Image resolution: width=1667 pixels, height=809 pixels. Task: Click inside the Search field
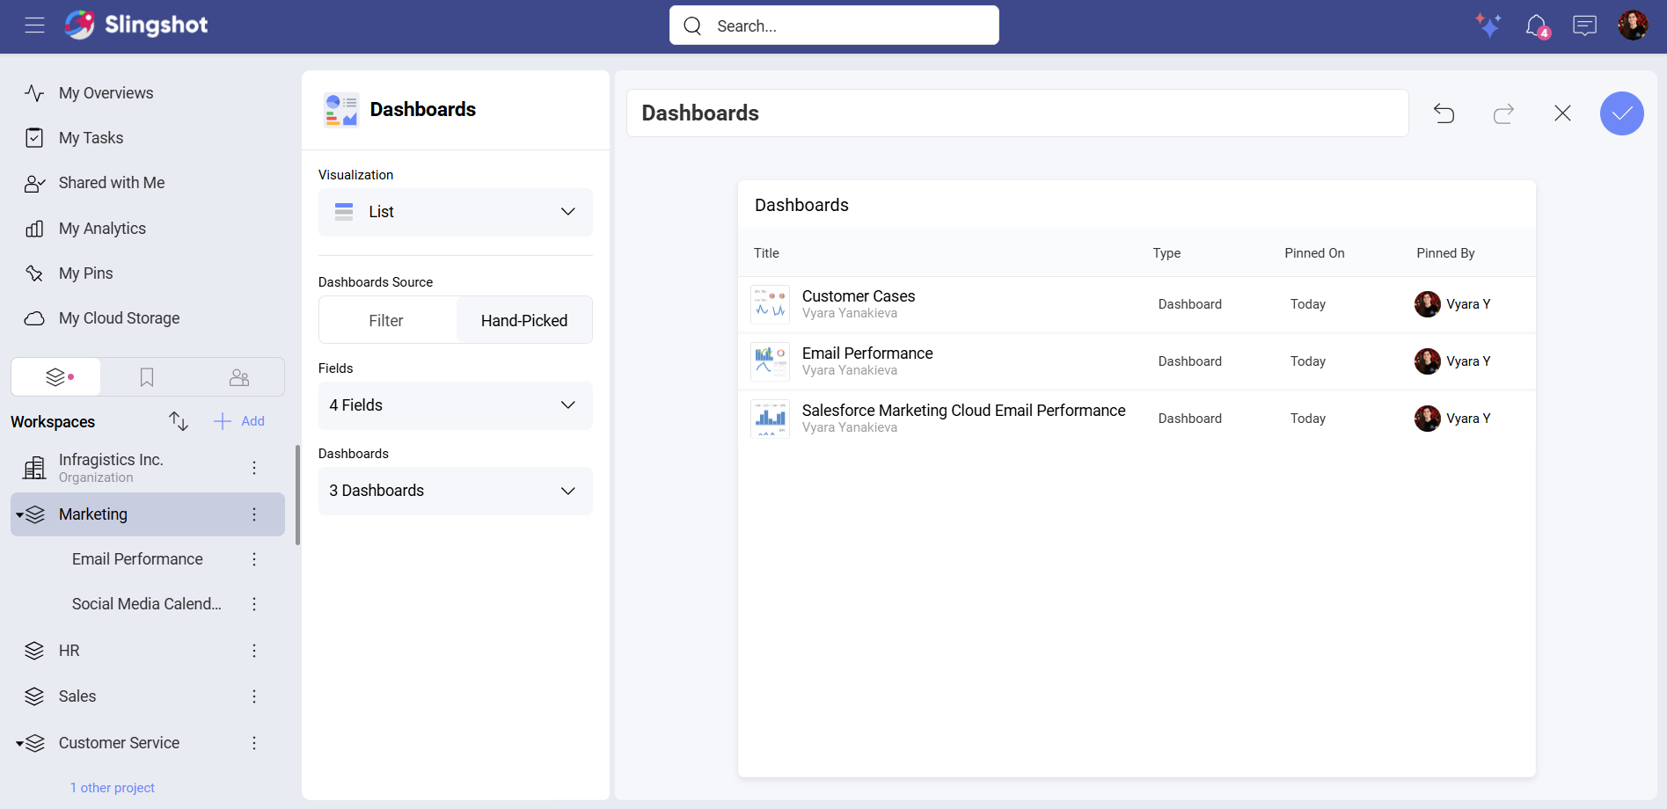coord(833,26)
